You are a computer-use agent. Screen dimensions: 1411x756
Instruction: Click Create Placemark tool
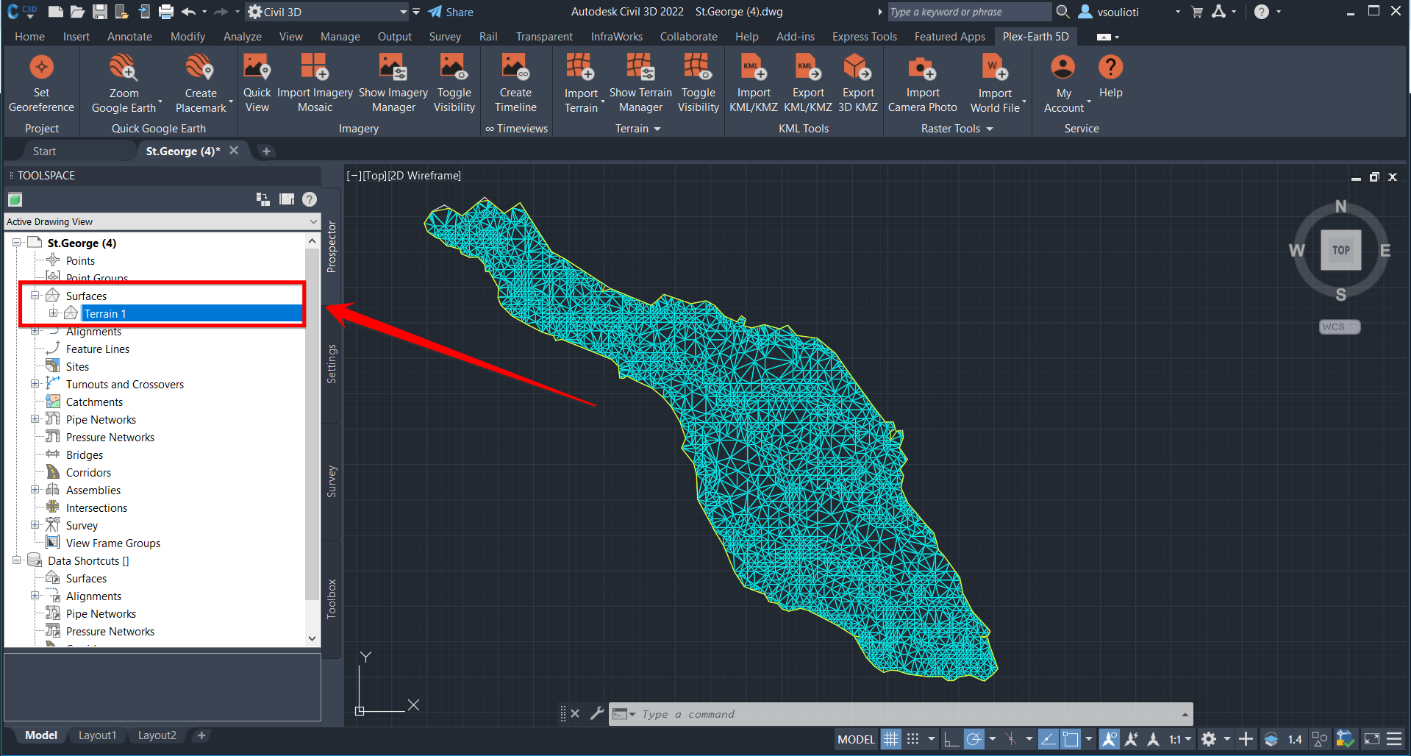[x=201, y=83]
